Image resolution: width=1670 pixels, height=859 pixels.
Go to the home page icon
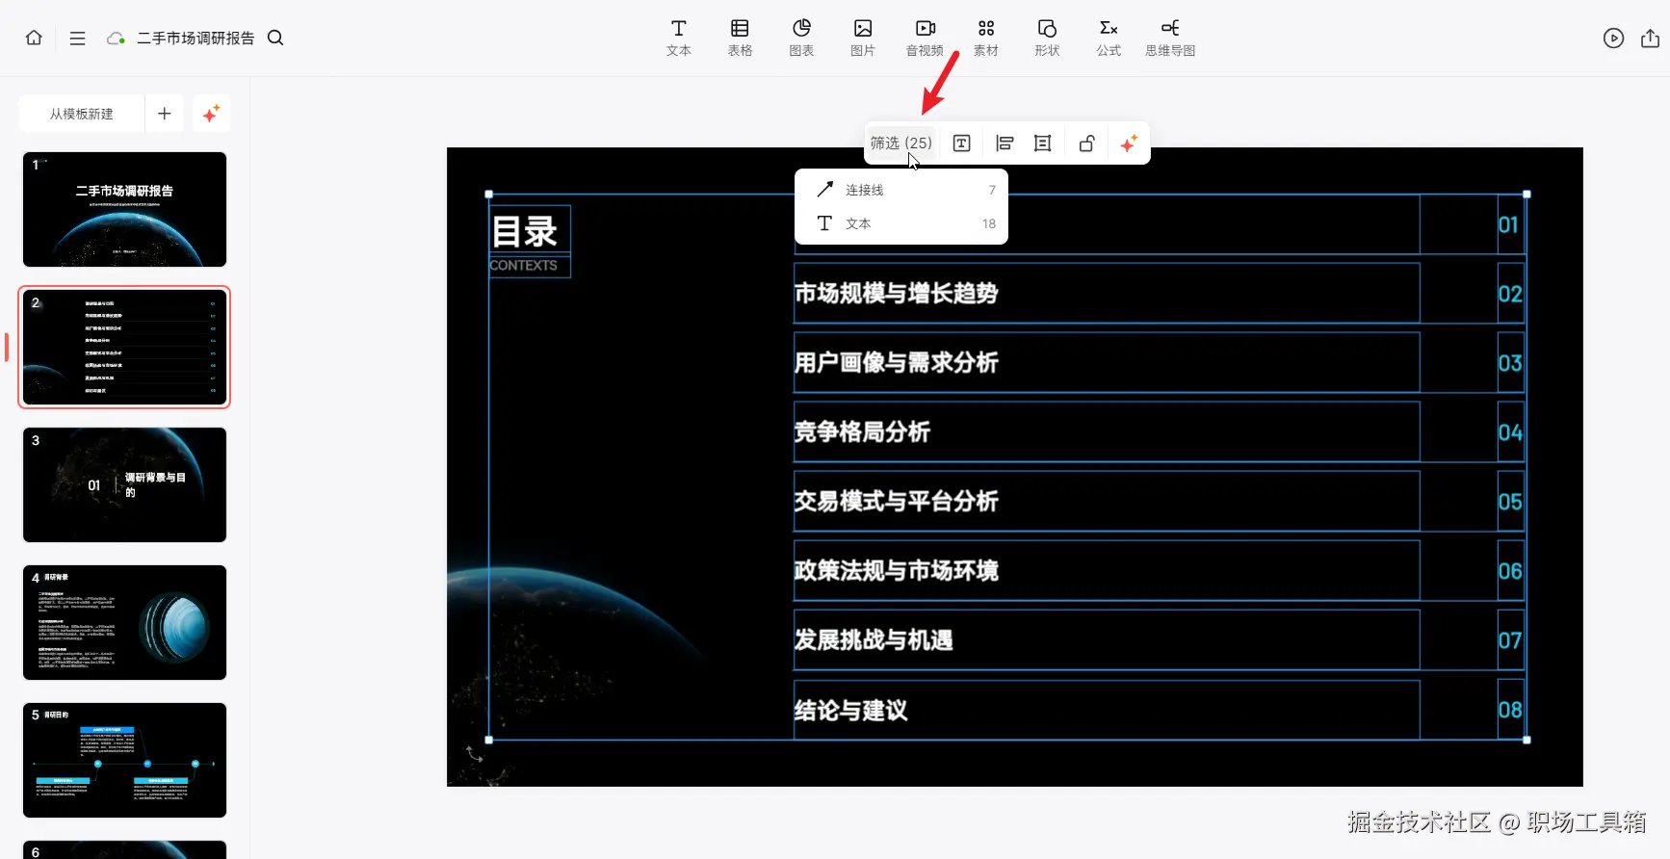[34, 38]
